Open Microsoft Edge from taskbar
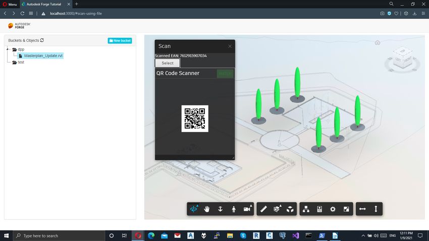 pos(151,235)
